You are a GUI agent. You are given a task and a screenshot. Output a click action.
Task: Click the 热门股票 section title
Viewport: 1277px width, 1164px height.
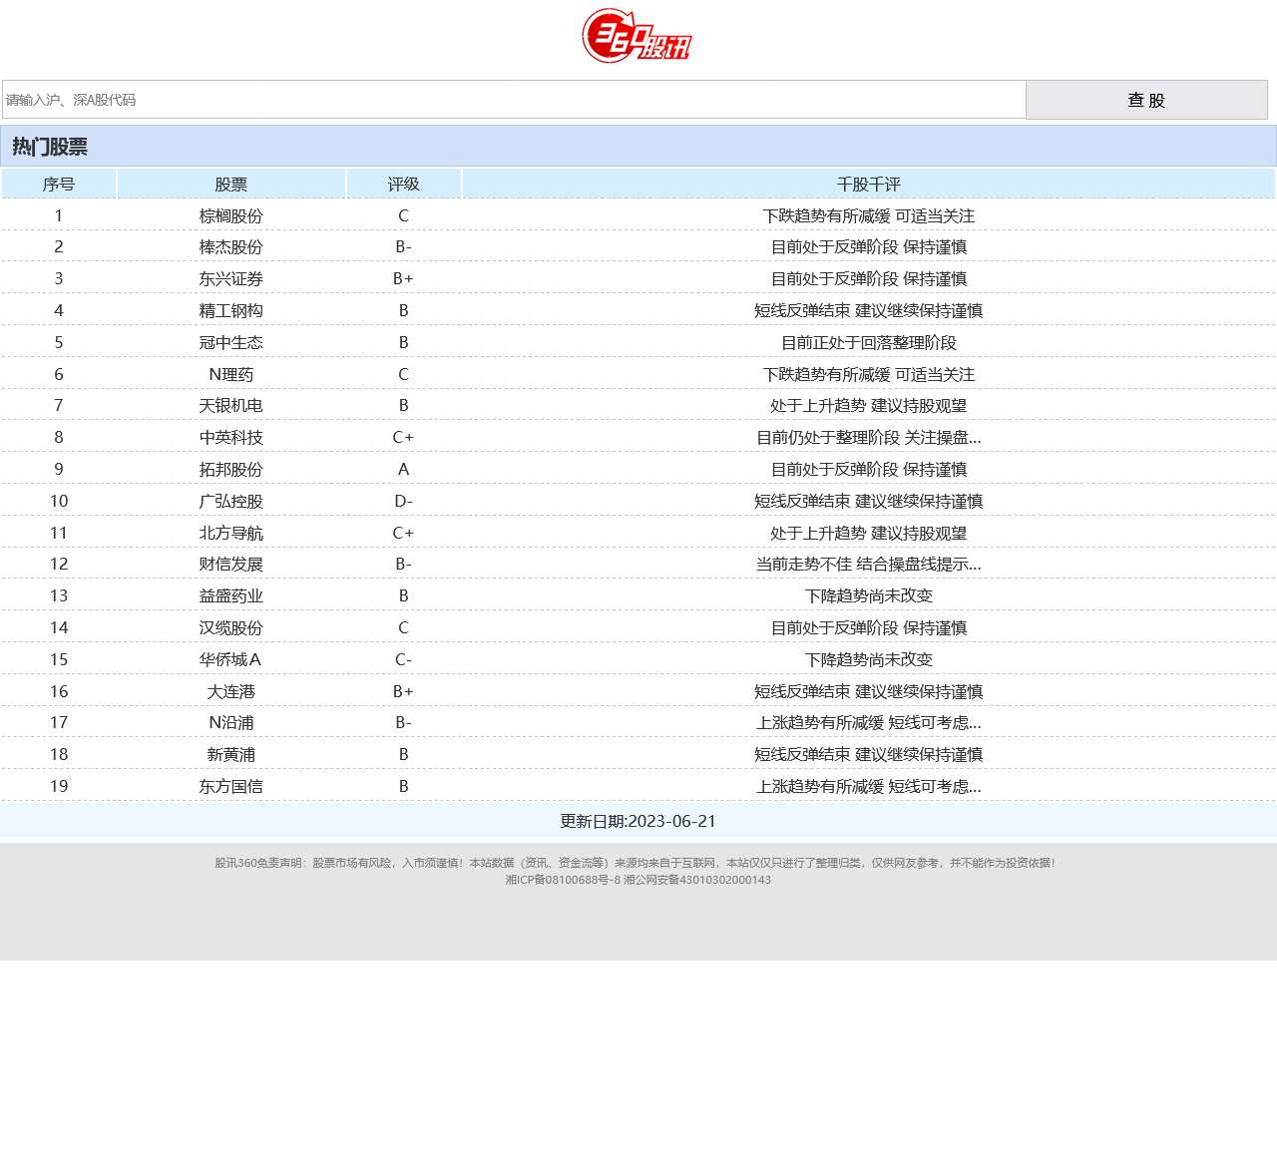point(50,147)
